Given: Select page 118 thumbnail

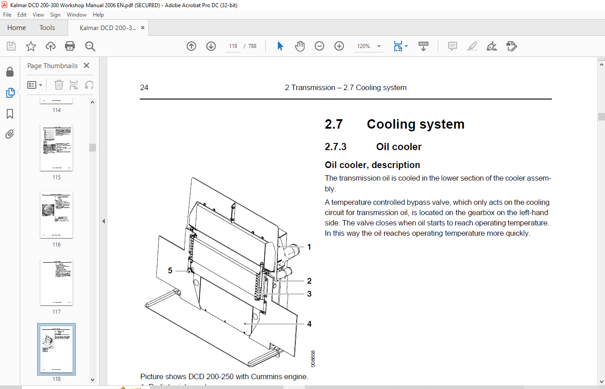Looking at the screenshot, I should click(56, 350).
